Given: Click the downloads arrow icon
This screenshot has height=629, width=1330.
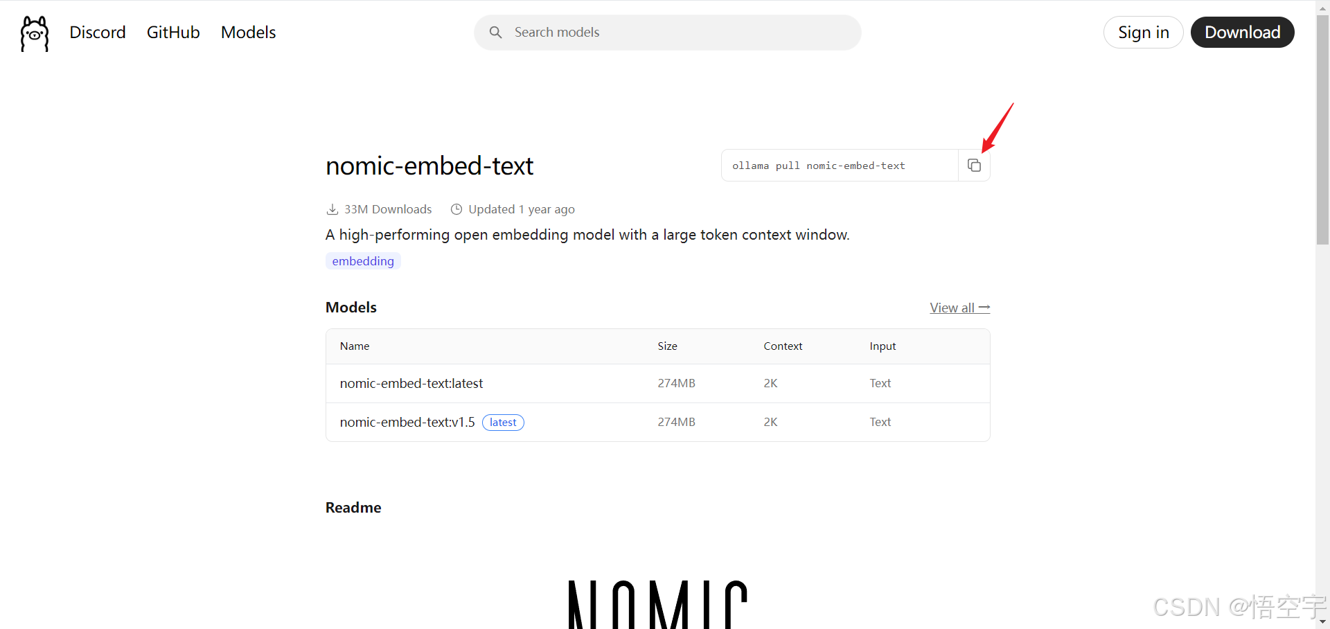Looking at the screenshot, I should (x=332, y=209).
